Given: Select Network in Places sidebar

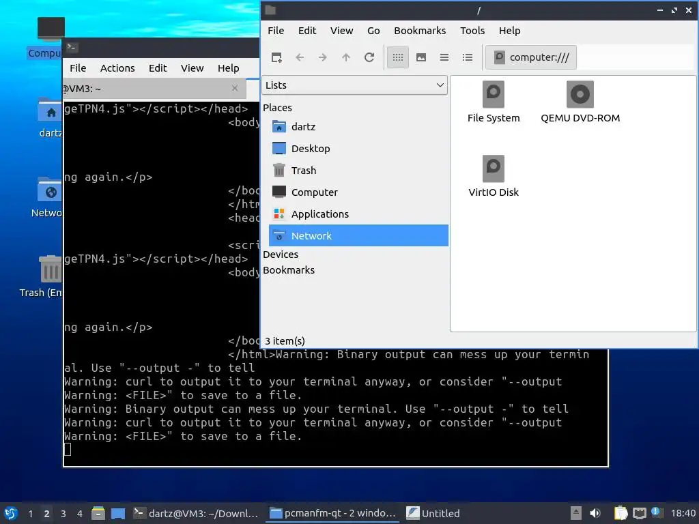Looking at the screenshot, I should (358, 235).
